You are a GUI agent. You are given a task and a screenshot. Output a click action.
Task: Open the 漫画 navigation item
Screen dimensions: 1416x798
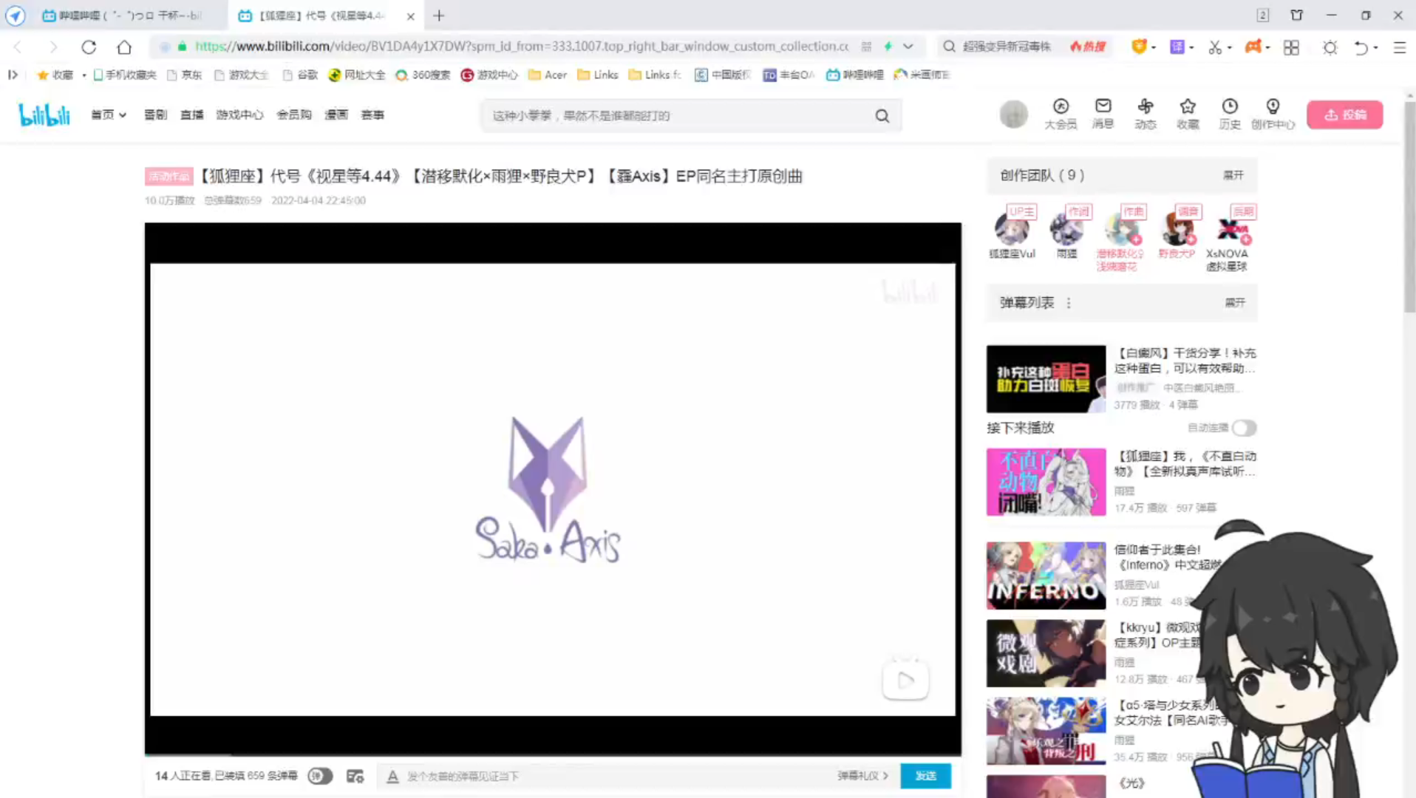pyautogui.click(x=336, y=115)
